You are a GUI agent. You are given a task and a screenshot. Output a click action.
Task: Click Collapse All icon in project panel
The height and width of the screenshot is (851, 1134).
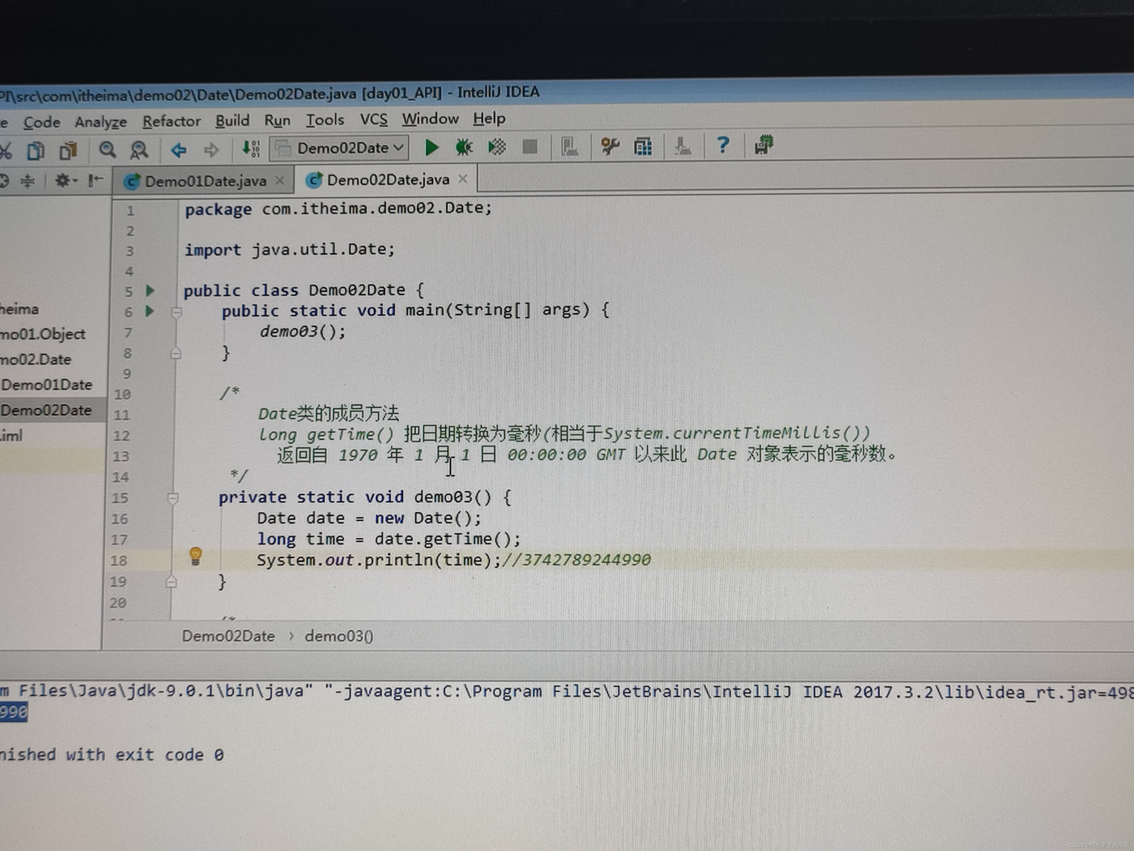(28, 181)
